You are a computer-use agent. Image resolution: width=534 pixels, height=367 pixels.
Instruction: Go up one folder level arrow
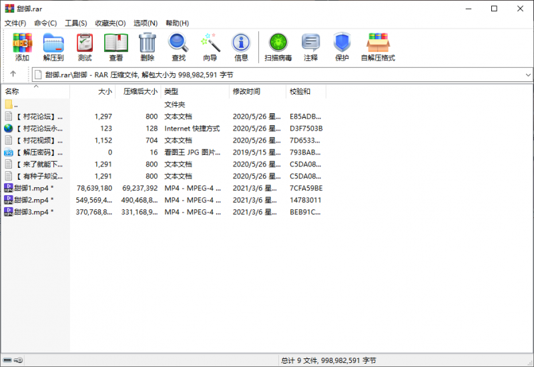(13, 74)
